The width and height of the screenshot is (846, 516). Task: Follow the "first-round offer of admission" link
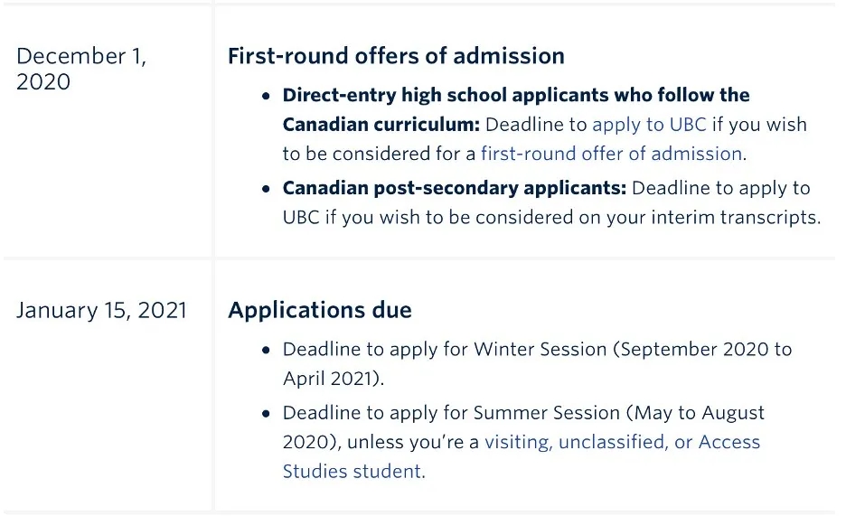click(x=611, y=154)
